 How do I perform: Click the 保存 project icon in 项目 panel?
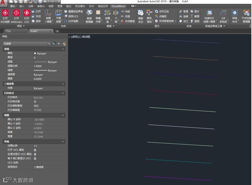(x=33, y=21)
